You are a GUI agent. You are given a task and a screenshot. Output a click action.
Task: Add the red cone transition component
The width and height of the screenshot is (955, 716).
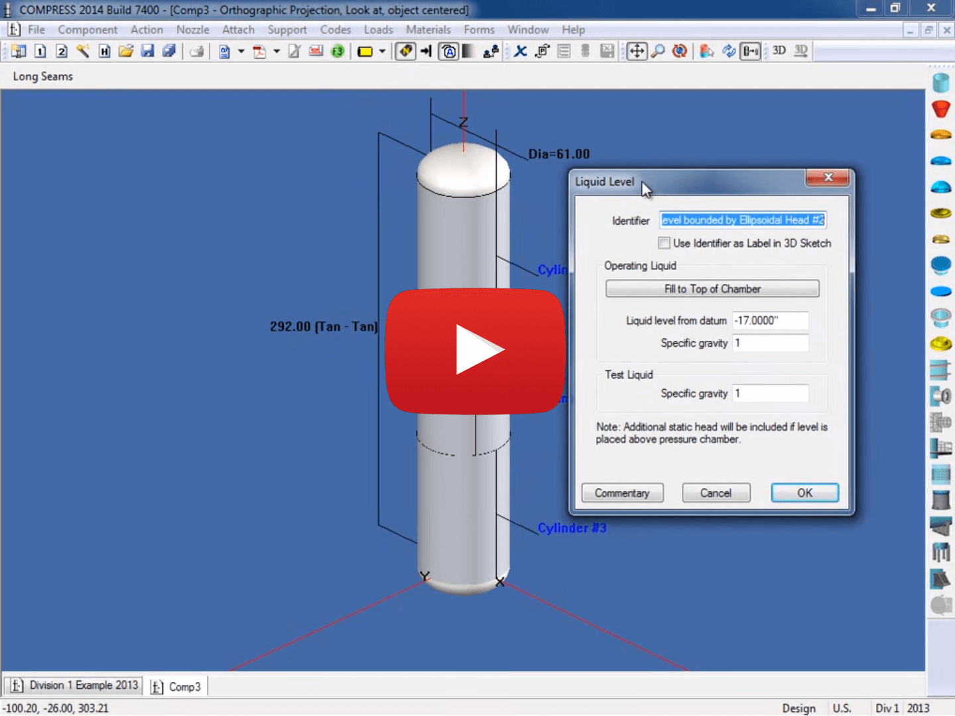click(940, 109)
